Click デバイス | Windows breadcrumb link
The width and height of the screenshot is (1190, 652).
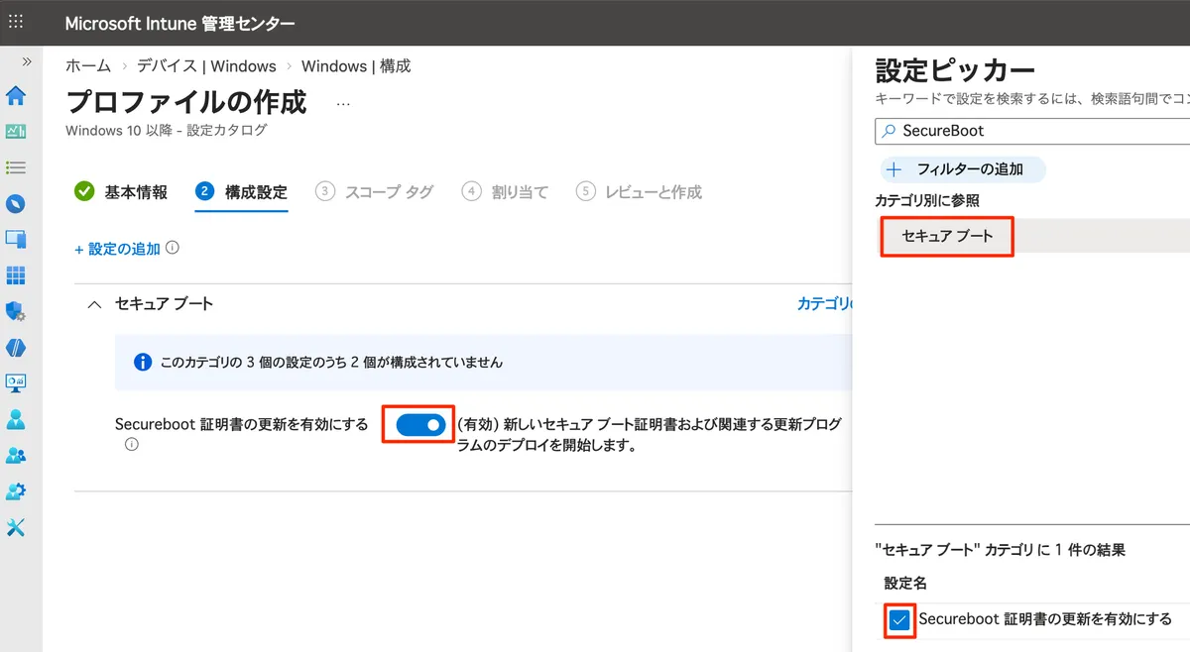(x=206, y=66)
